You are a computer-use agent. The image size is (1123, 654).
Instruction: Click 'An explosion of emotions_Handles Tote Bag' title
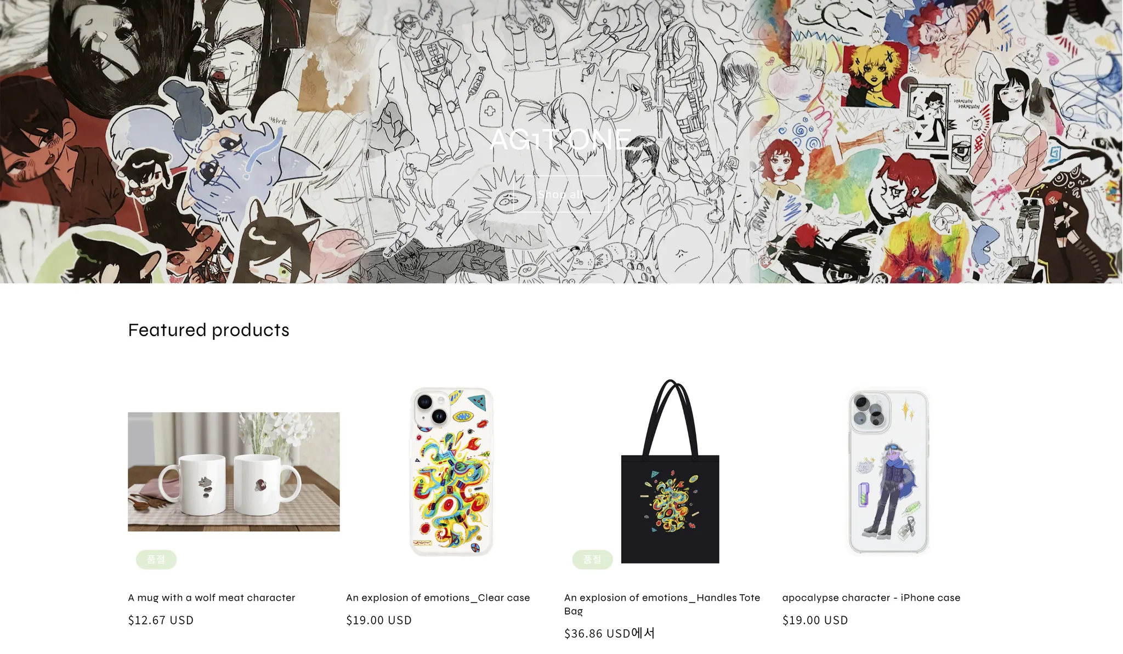(662, 604)
